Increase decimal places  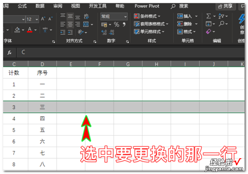(104, 32)
